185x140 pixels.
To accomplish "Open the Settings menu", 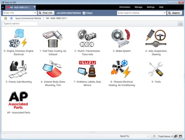I will click(151, 7).
